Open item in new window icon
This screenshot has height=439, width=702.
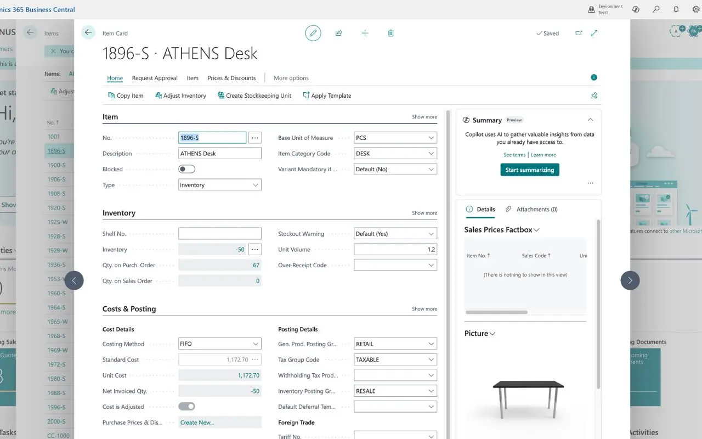(579, 33)
